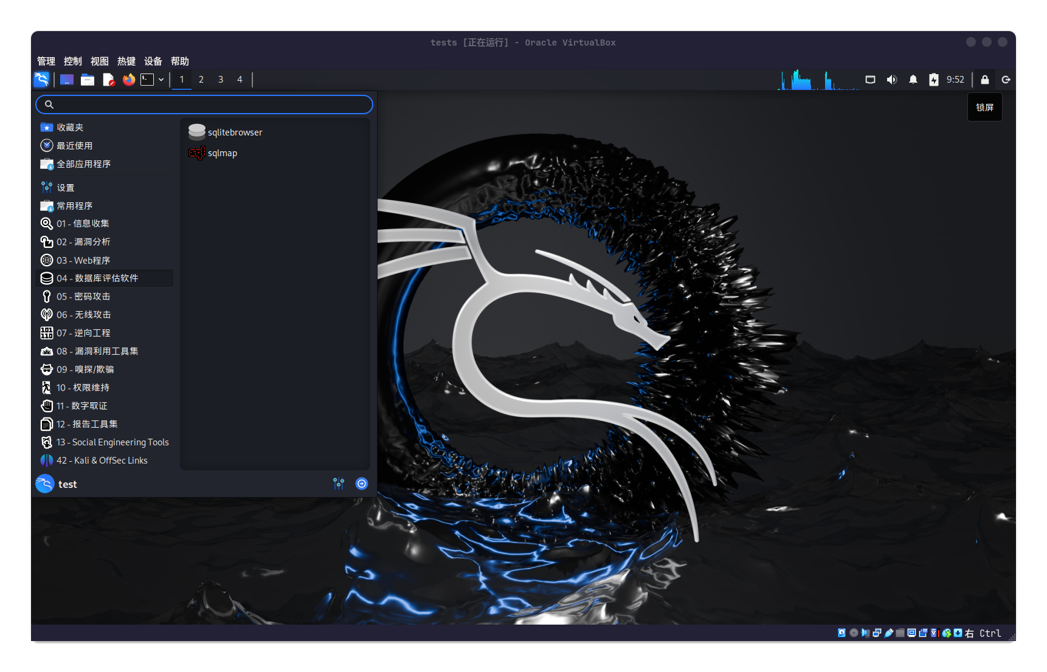
Task: Open the VirtualBox 帮助 menu
Action: click(180, 61)
